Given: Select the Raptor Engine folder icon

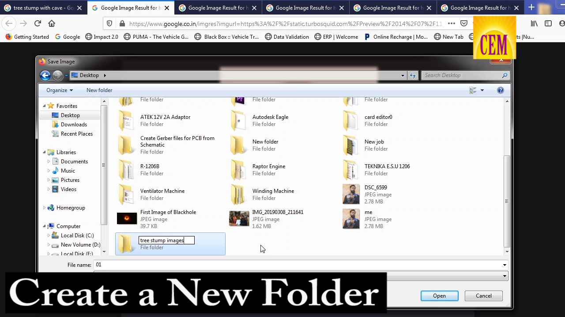Looking at the screenshot, I should tap(238, 170).
